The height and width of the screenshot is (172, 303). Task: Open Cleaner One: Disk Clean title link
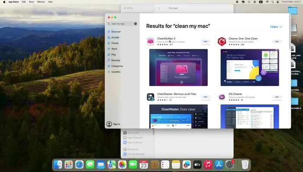pos(243,39)
